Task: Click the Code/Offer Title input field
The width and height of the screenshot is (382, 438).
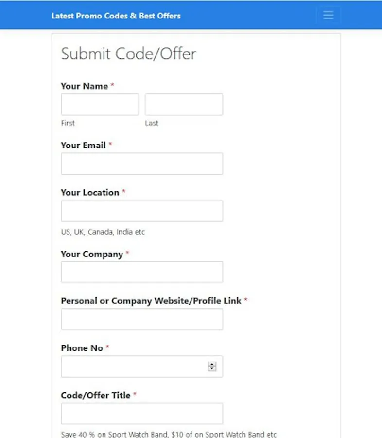Action: coord(142,413)
